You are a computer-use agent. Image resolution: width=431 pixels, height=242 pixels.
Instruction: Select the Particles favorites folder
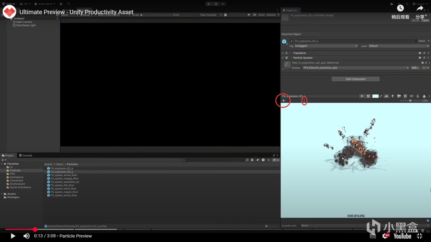click(x=15, y=170)
